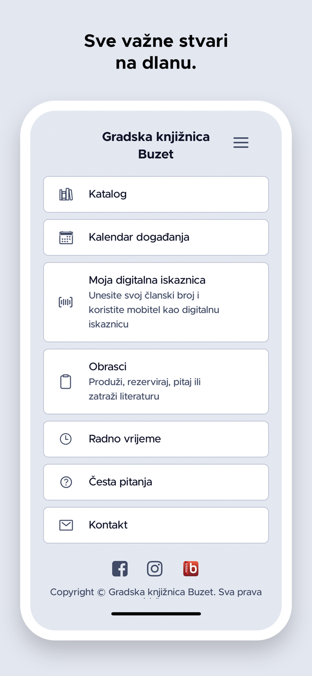Open the Facebook page via its icon

click(120, 568)
